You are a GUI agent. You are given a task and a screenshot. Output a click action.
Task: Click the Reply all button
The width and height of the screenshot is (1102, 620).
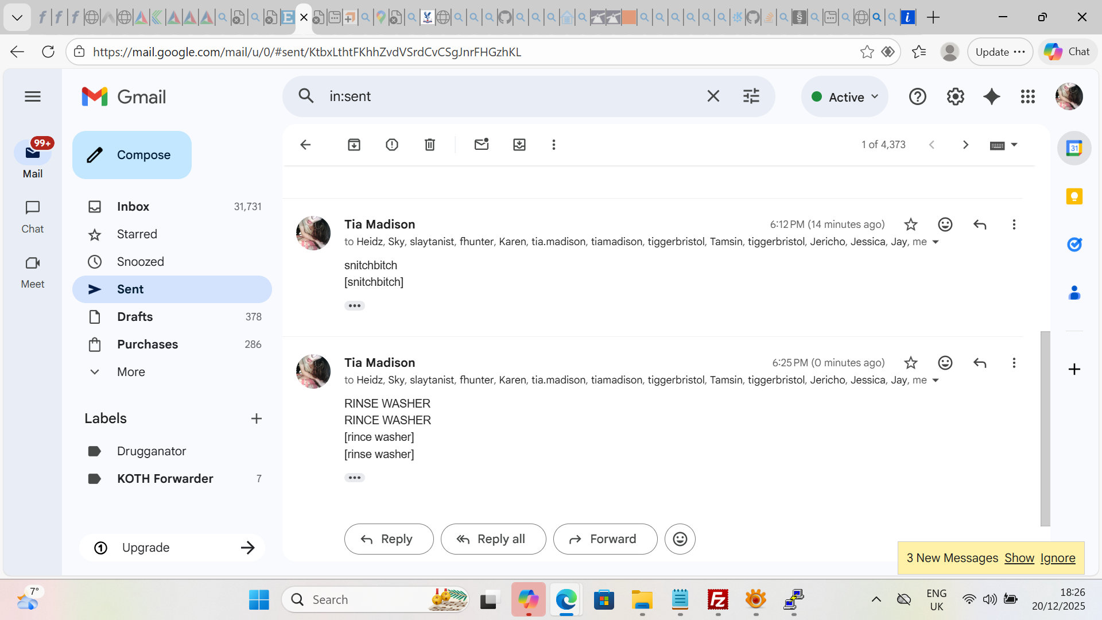pyautogui.click(x=493, y=539)
